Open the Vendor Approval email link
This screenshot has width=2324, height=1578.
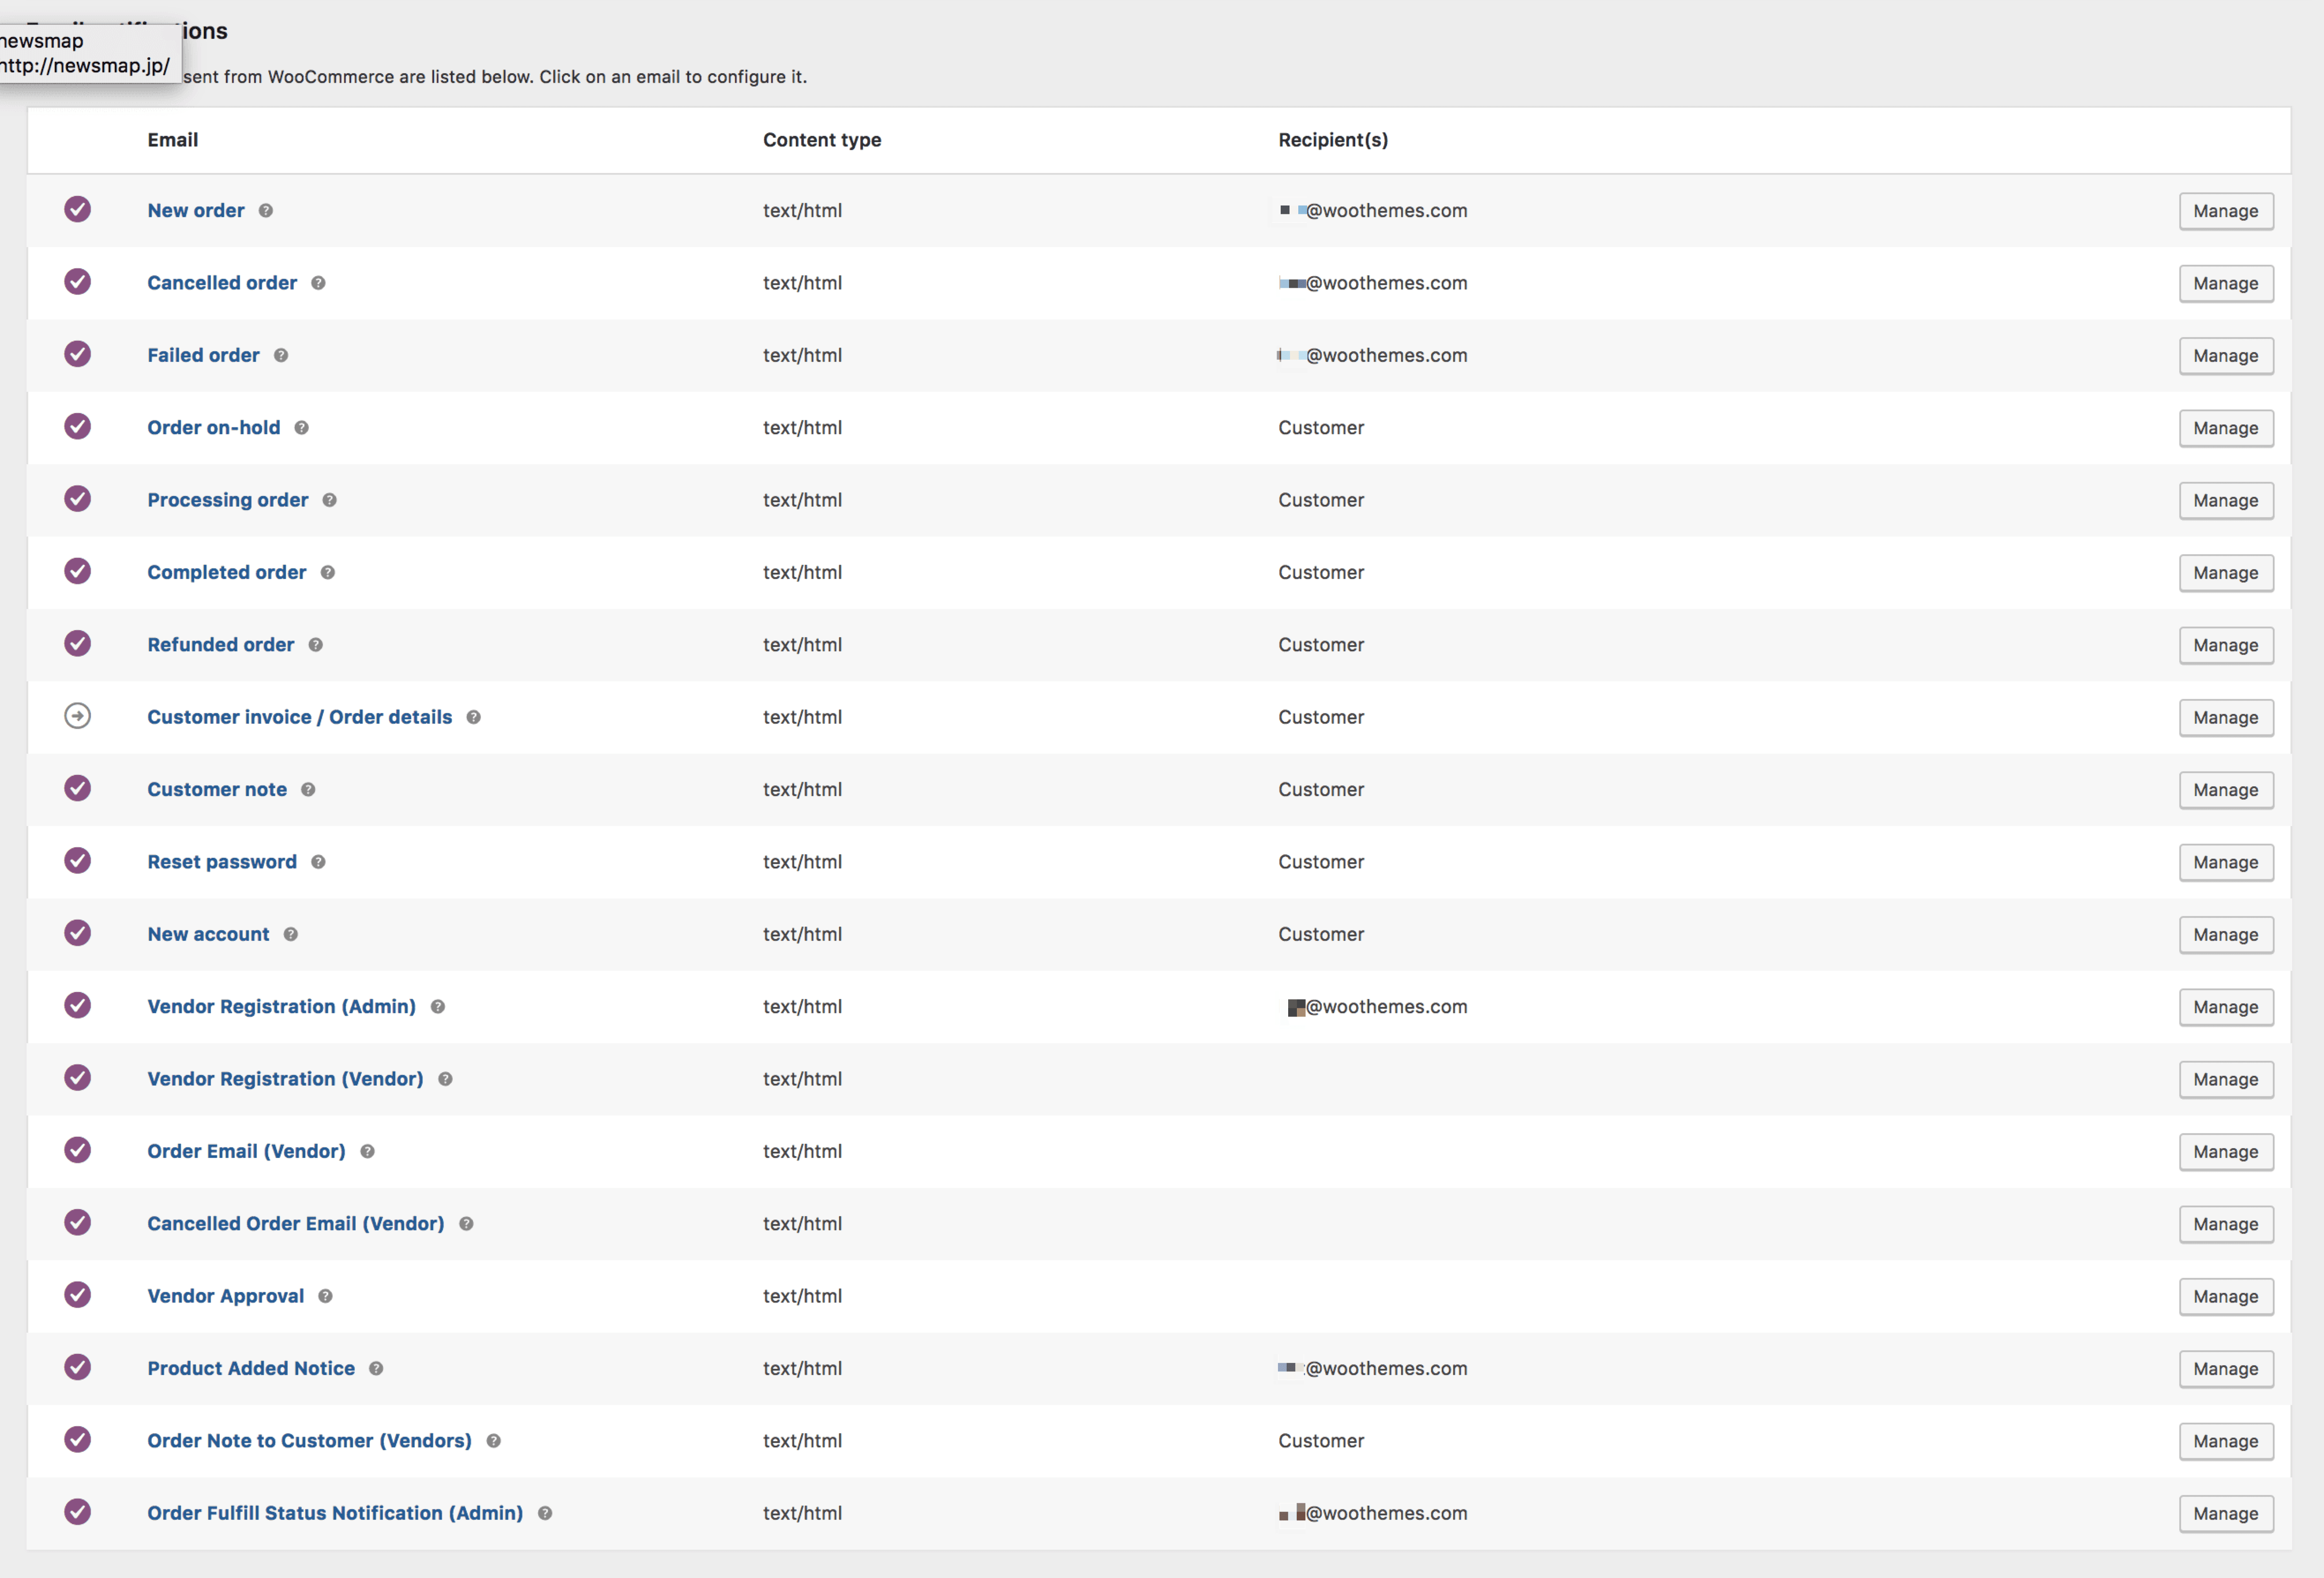click(x=226, y=1296)
